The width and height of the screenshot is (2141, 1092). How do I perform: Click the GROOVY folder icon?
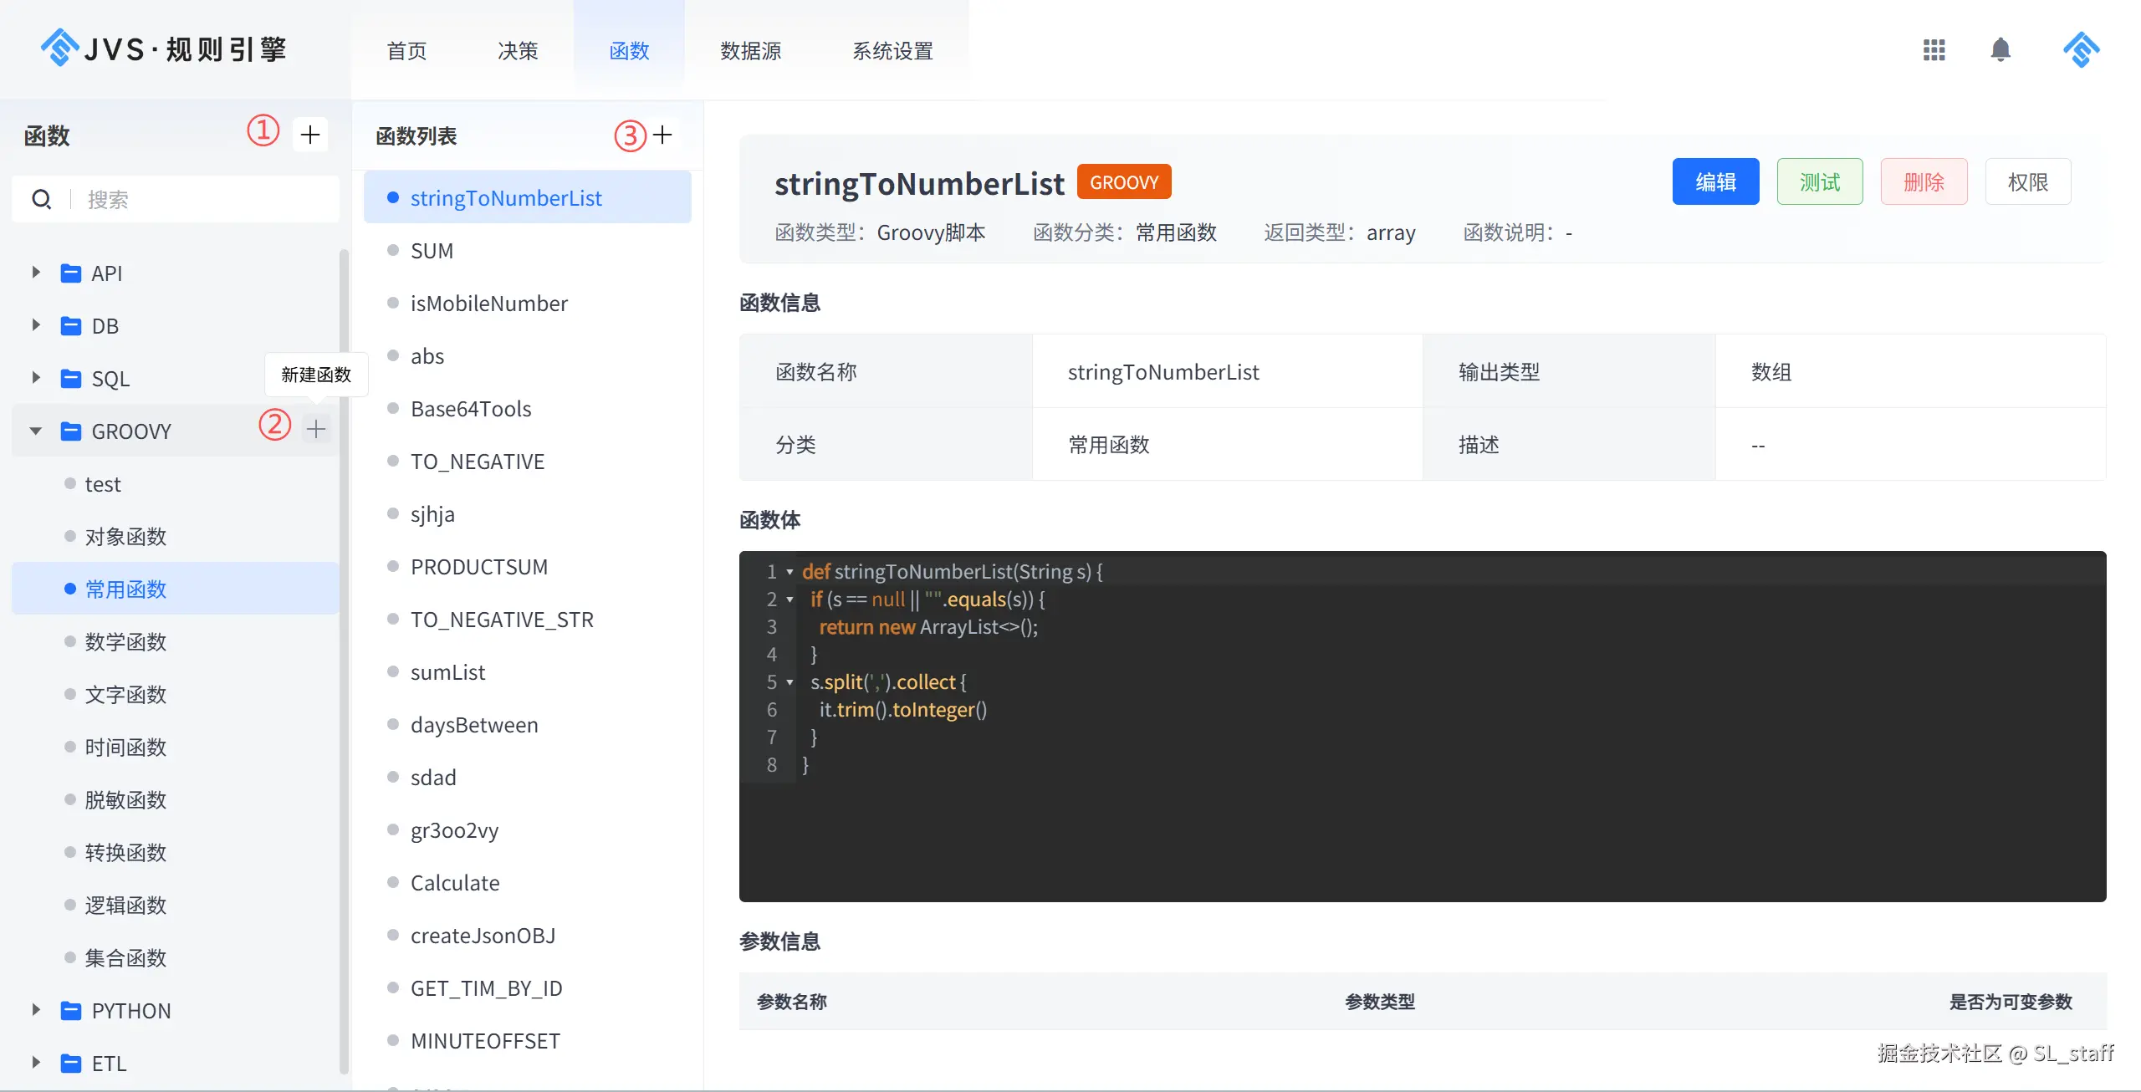(71, 431)
